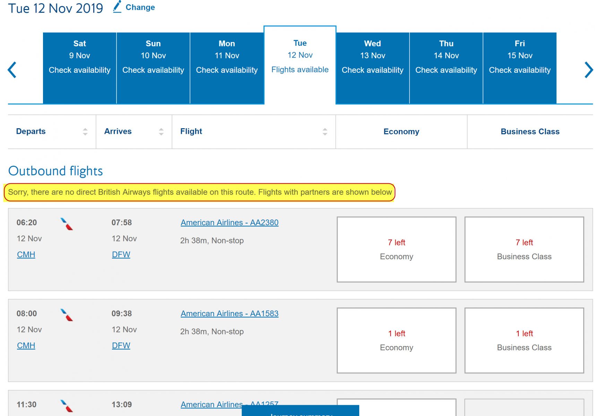Viewport: 595px width, 416px height.
Task: Click the 06:20 departure time
Action: coord(27,223)
